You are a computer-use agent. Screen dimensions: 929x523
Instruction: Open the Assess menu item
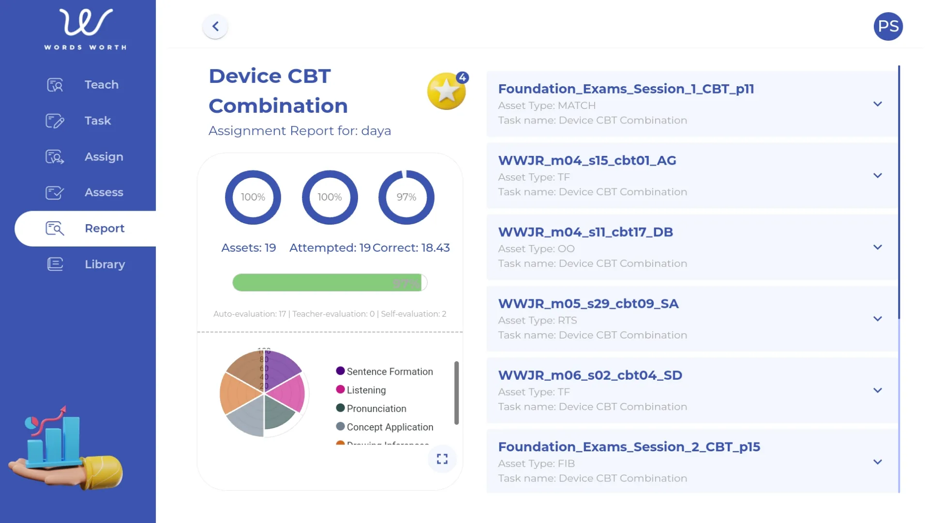104,193
